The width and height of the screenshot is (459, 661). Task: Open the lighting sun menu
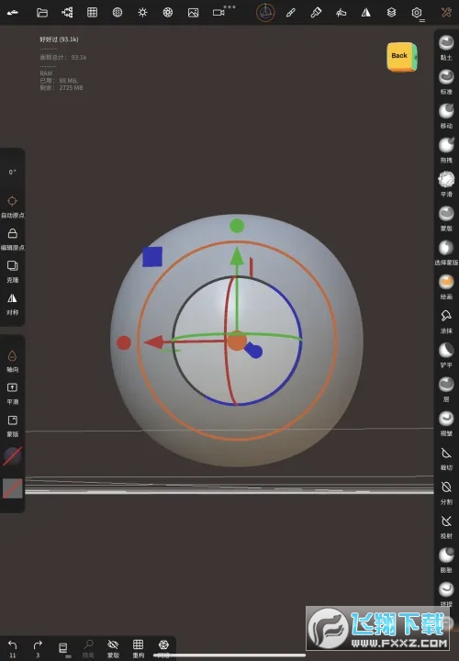(x=142, y=13)
